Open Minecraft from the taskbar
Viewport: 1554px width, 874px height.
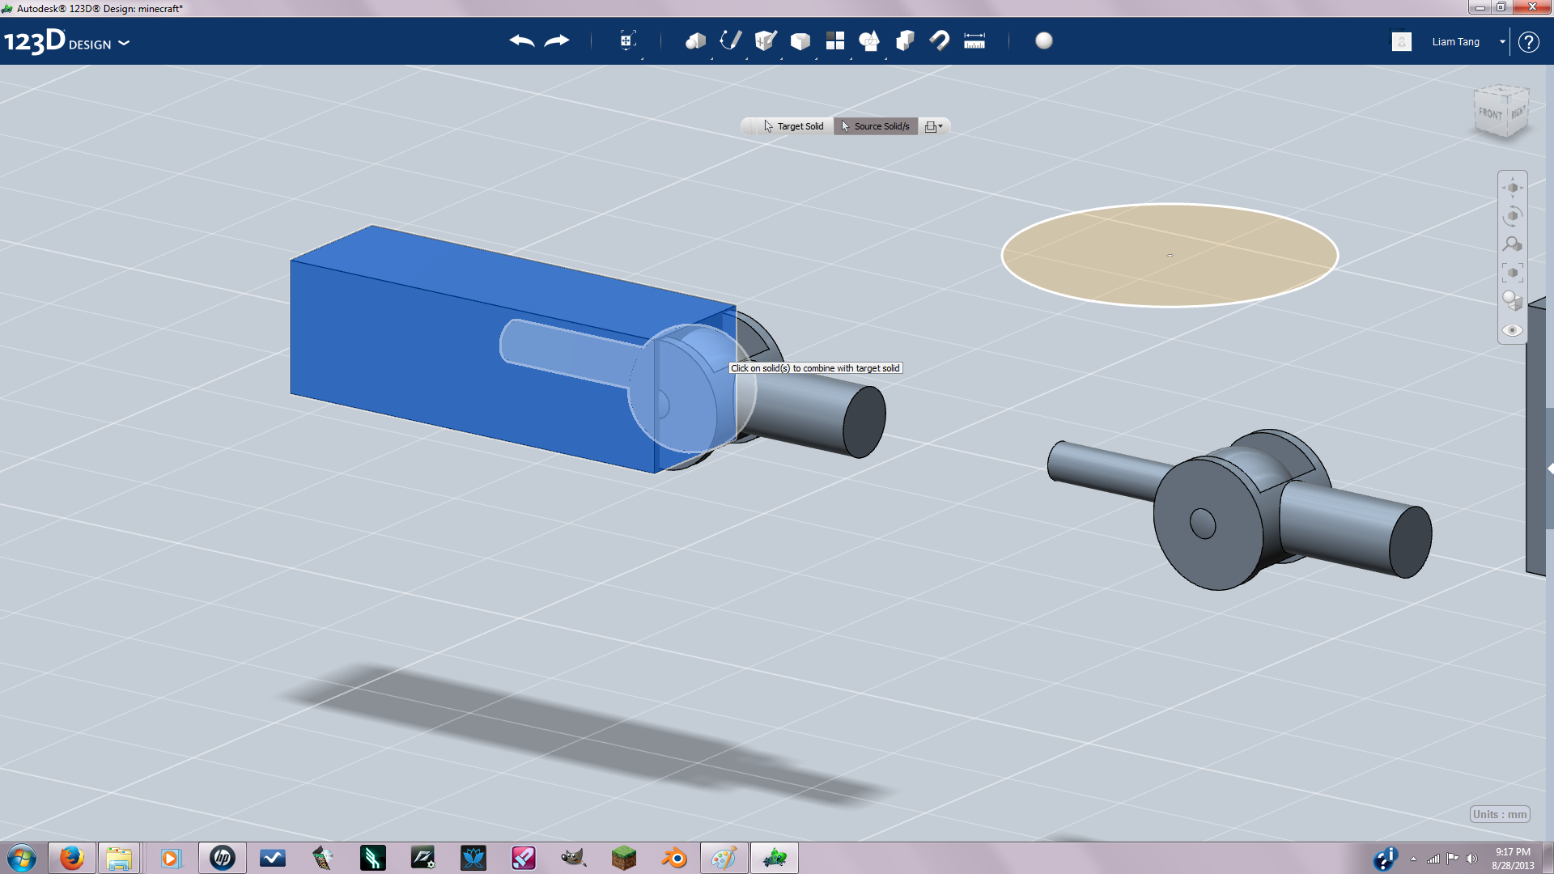coord(623,858)
